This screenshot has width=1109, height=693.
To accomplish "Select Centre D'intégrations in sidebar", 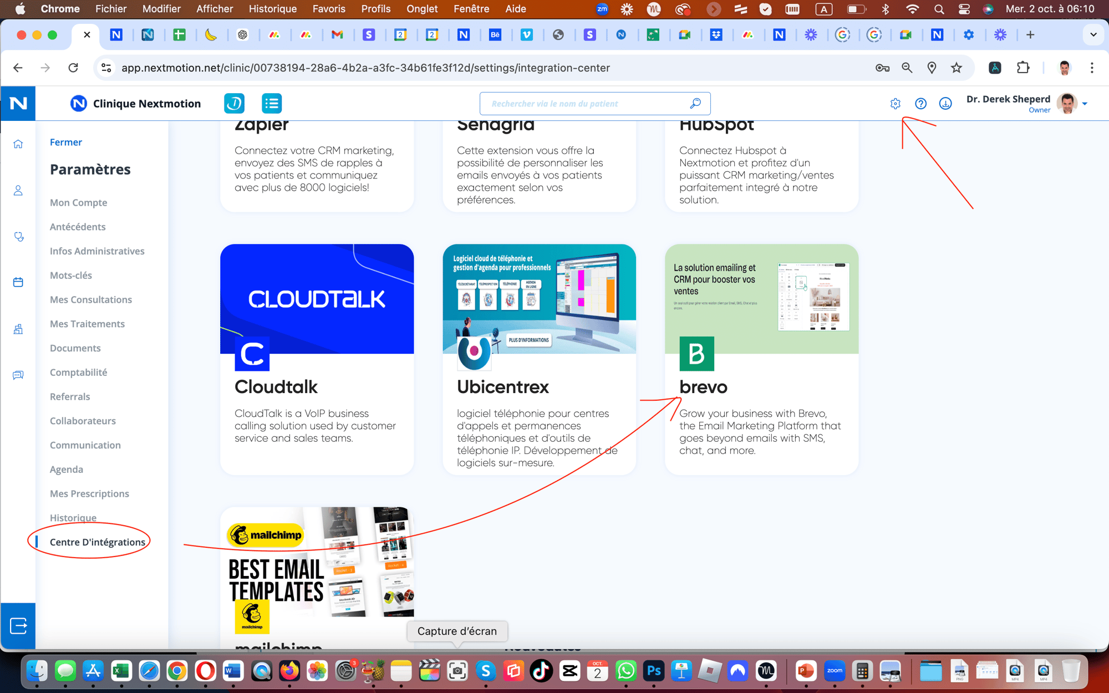I will point(98,542).
